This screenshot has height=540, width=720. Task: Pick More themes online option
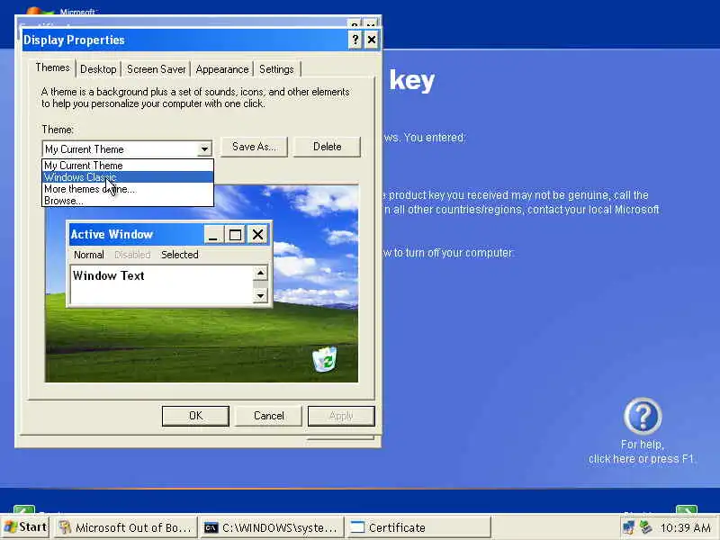point(128,189)
